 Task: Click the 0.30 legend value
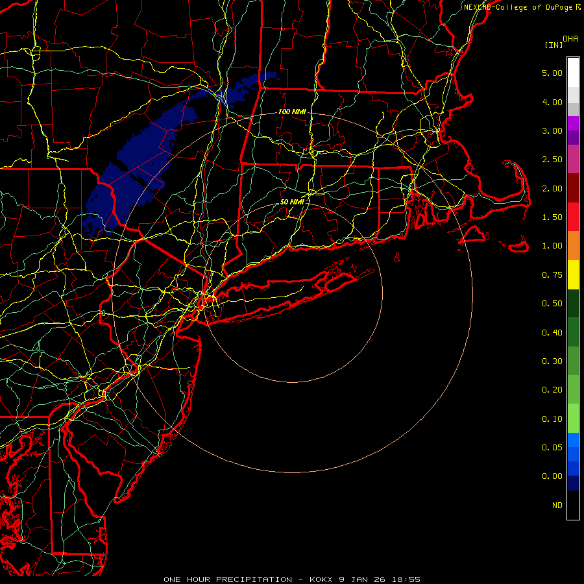click(552, 361)
